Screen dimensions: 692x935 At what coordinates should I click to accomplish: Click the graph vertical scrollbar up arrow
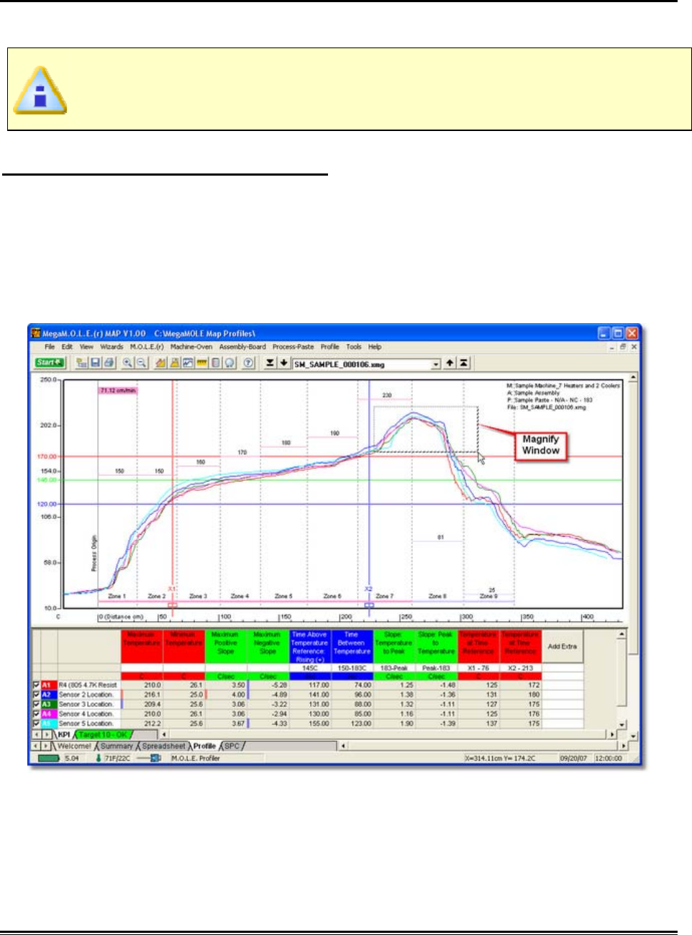coord(633,377)
